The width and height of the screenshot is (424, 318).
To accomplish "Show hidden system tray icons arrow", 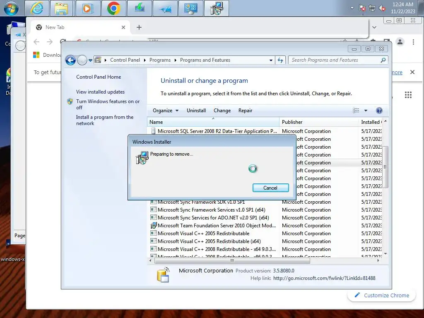I will (x=352, y=8).
